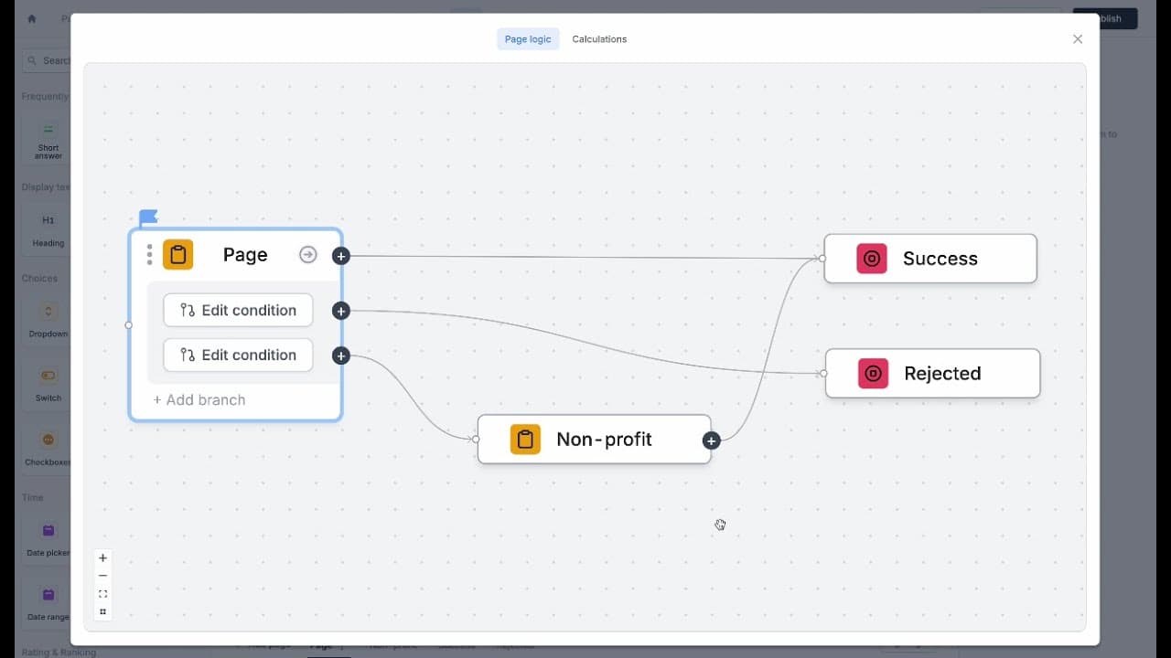This screenshot has height=658, width=1171.
Task: Fit view using the canvas fullscreen control
Action: coord(102,594)
